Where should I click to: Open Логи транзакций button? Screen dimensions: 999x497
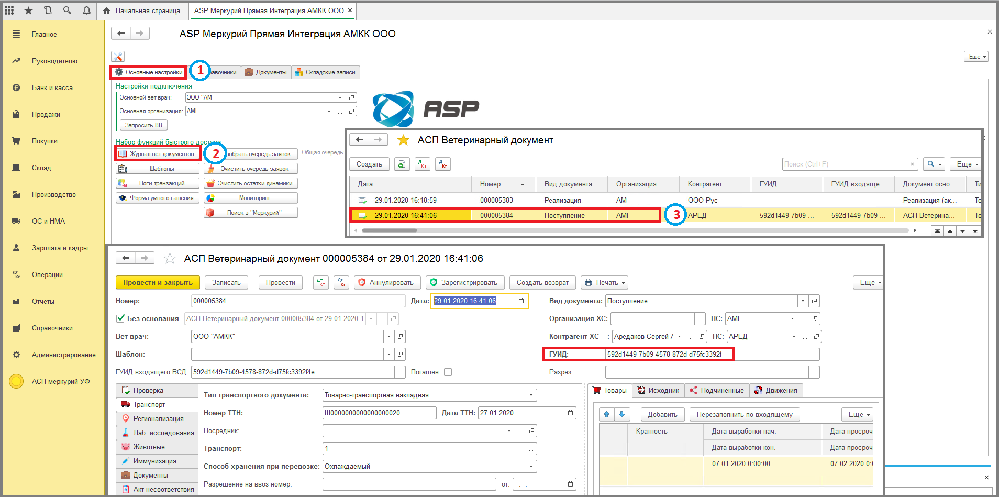(157, 183)
